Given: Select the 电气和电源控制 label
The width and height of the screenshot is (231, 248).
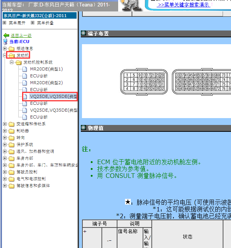Looking at the screenshot, I should pyautogui.click(x=31, y=179).
